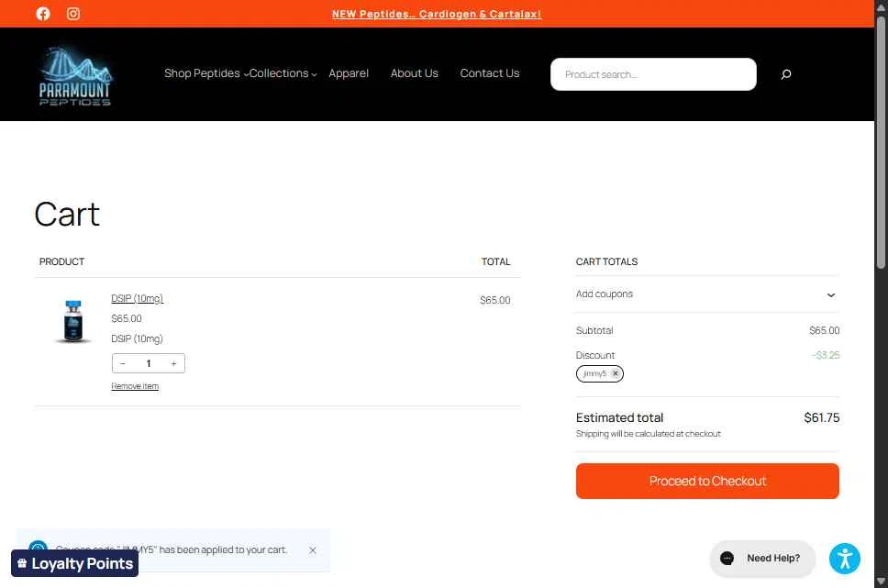
Task: Open the Loyalty Points widget
Action: [x=74, y=563]
